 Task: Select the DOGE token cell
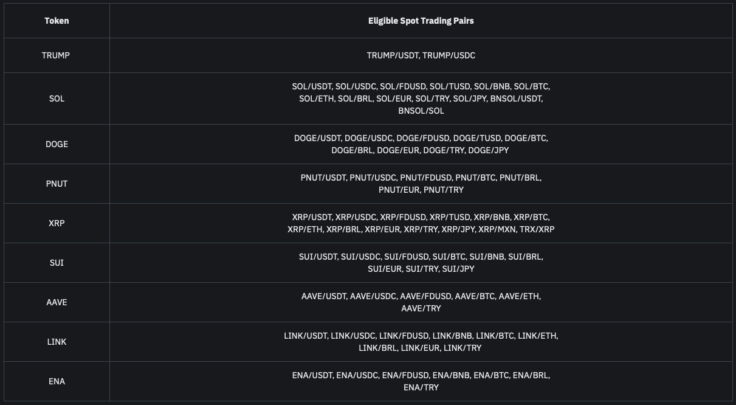(57, 144)
